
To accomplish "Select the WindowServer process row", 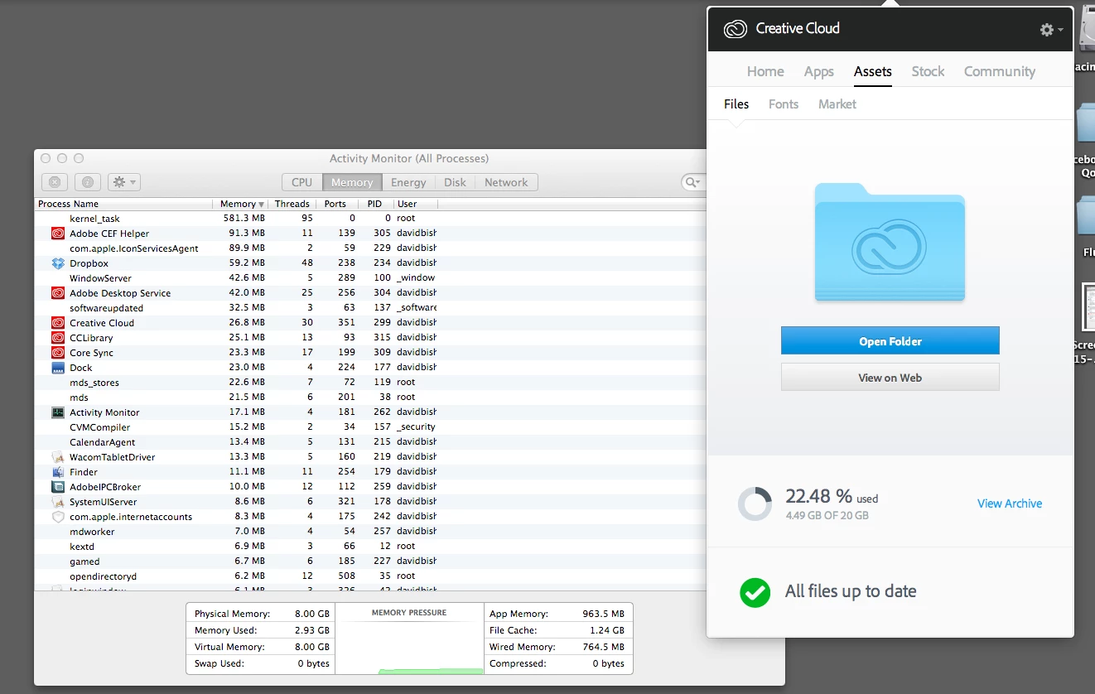I will point(370,278).
